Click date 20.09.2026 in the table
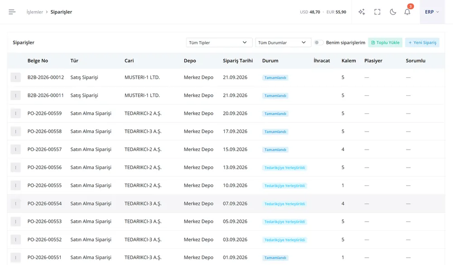This screenshot has width=453, height=265. point(235,114)
